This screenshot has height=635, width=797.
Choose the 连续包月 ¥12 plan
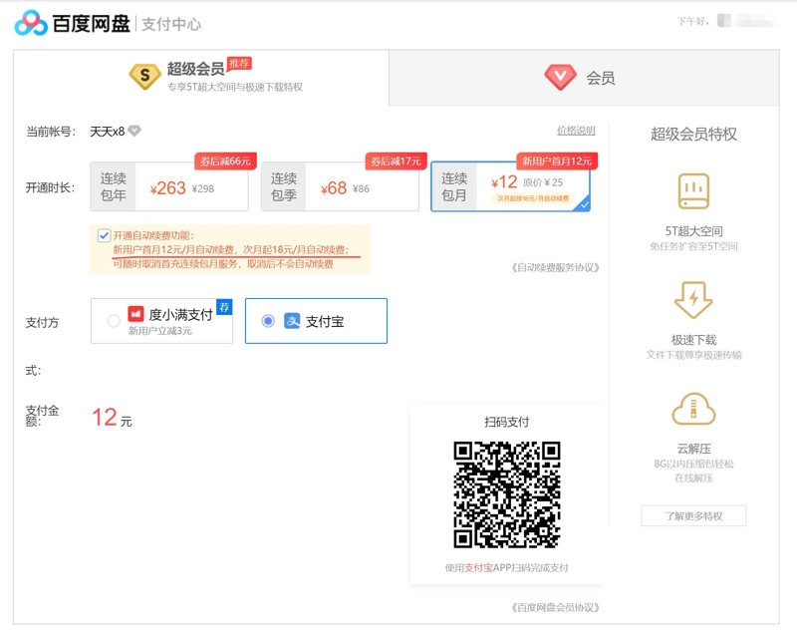coord(510,186)
